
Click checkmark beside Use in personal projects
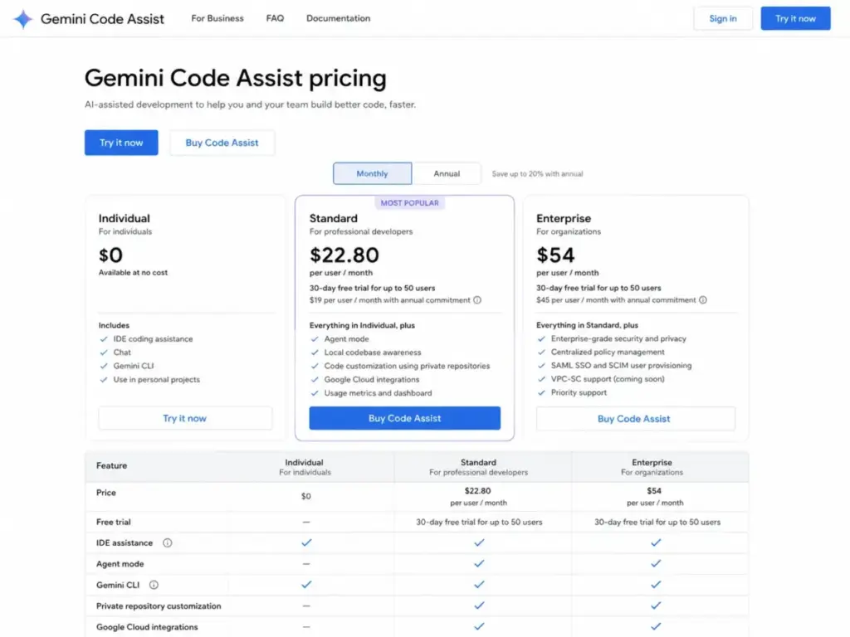point(104,380)
